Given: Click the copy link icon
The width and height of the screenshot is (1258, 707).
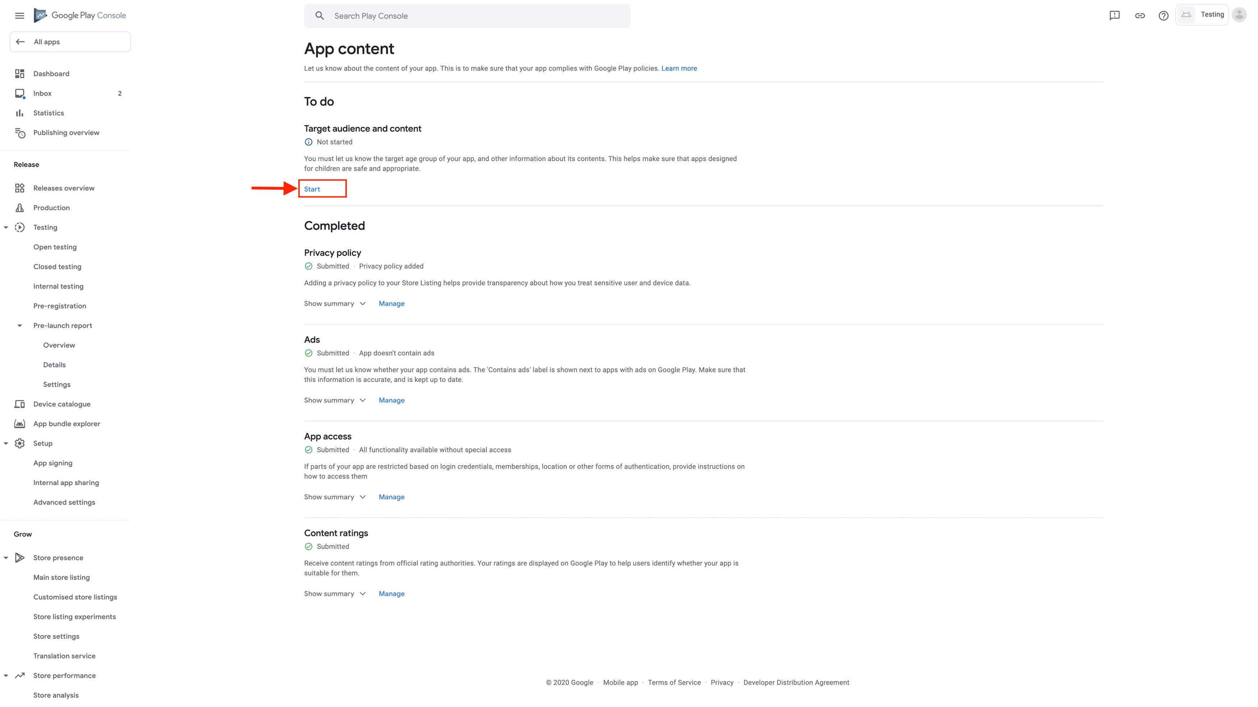Looking at the screenshot, I should (1140, 15).
